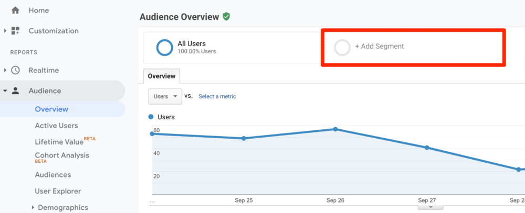Click the green verified shield icon
525x213 pixels.
coord(227,17)
